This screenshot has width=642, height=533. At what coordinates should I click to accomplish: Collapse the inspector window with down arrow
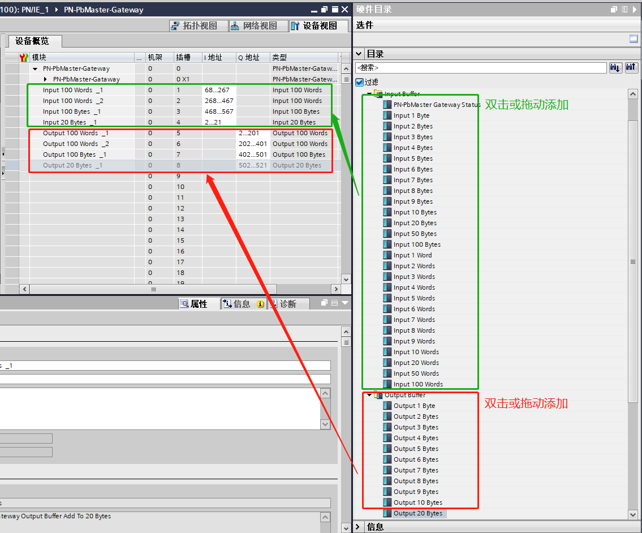[345, 303]
